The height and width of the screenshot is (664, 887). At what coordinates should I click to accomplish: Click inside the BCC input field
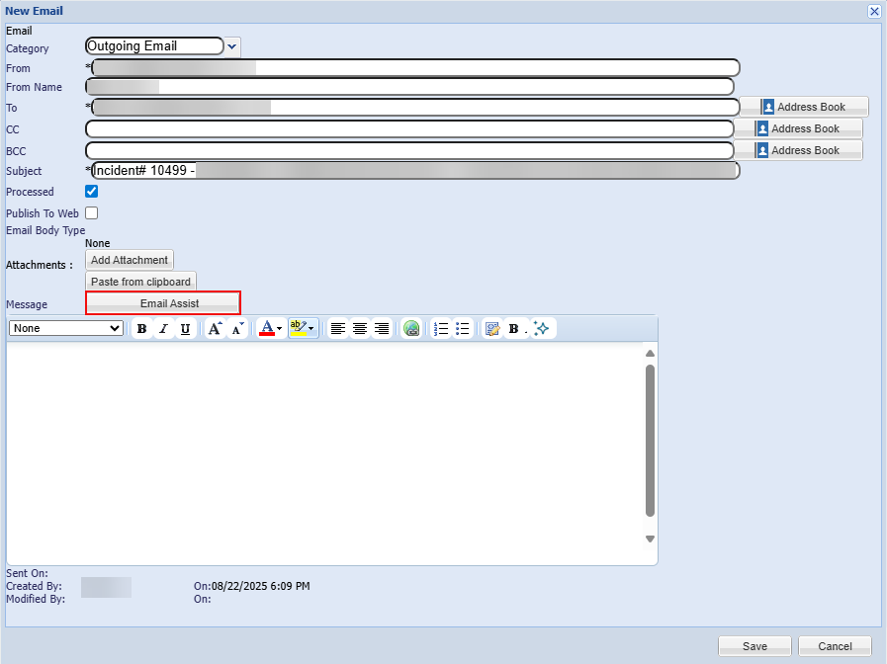(409, 150)
